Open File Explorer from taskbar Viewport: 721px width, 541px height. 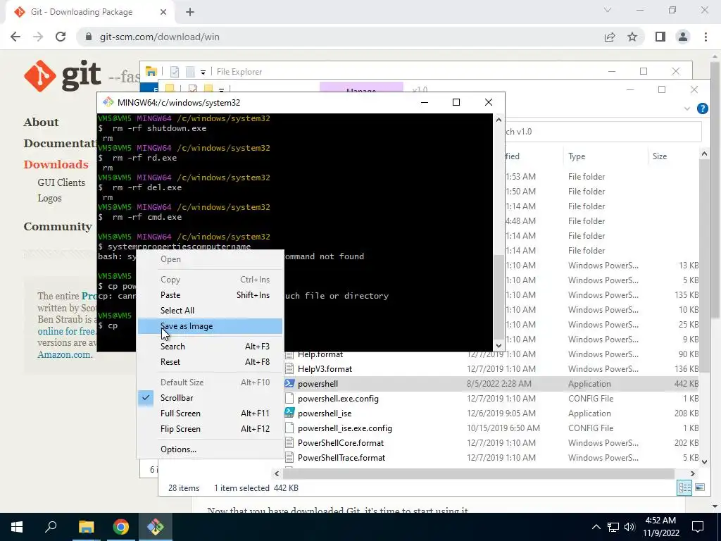86,527
